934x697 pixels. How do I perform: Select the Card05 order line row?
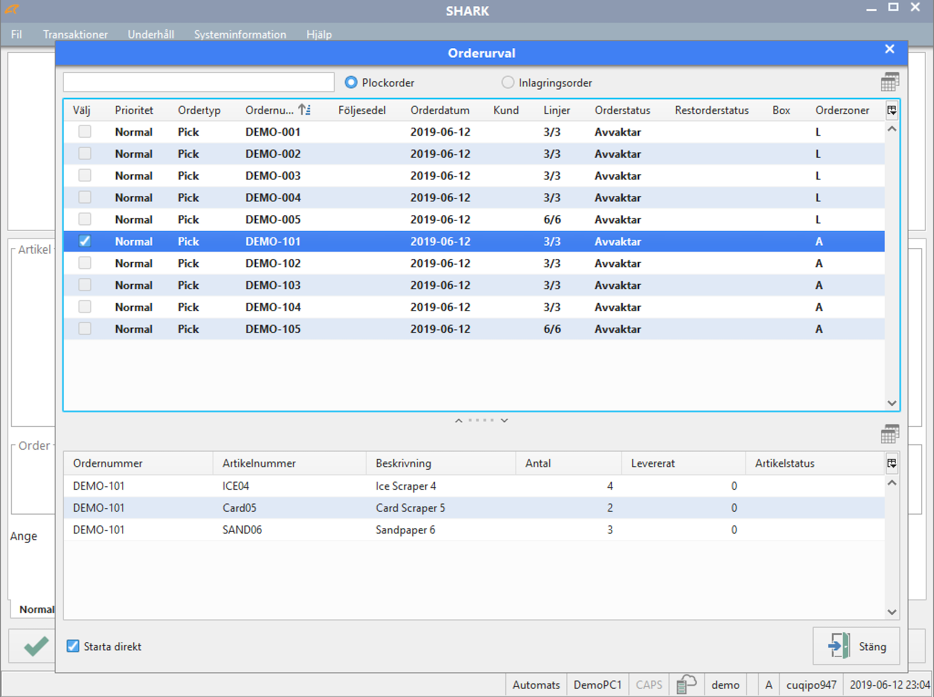(x=474, y=507)
